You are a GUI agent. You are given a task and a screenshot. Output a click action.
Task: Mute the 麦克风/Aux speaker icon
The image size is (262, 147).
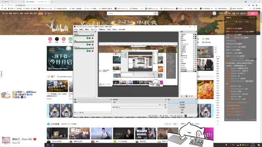point(89,51)
